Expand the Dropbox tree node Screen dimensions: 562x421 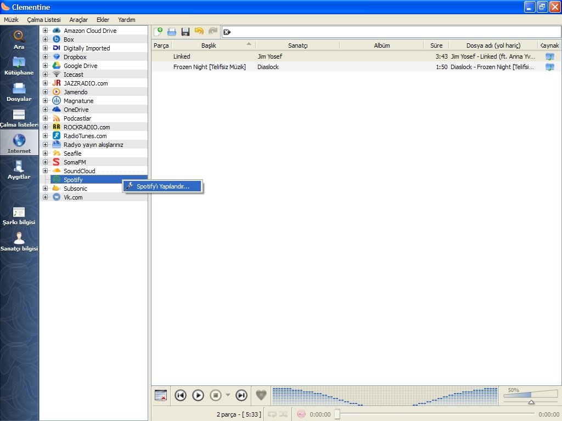[x=45, y=57]
